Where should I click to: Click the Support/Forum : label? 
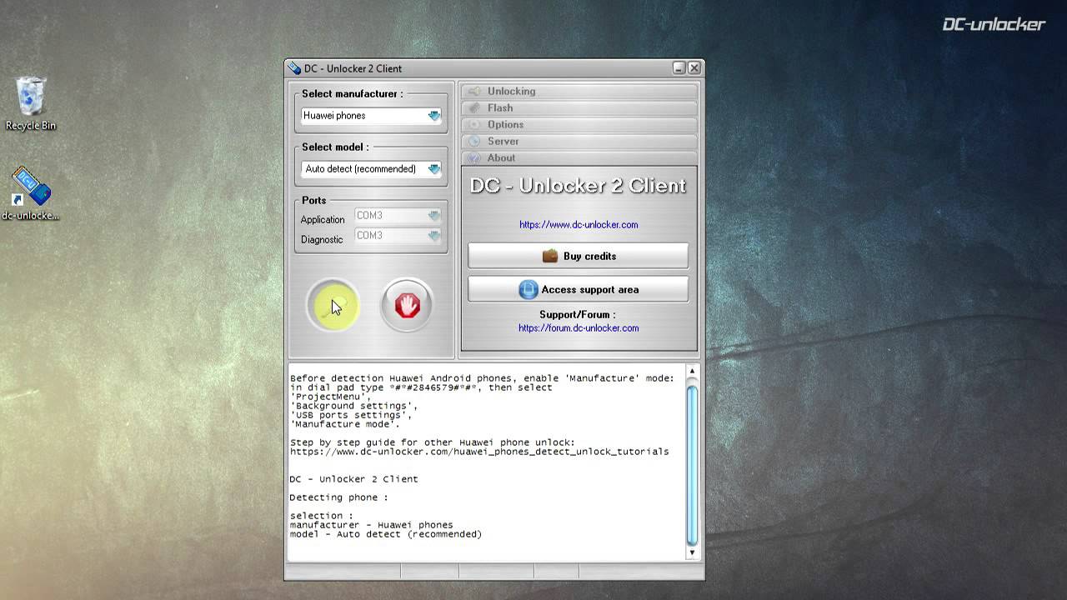(578, 315)
